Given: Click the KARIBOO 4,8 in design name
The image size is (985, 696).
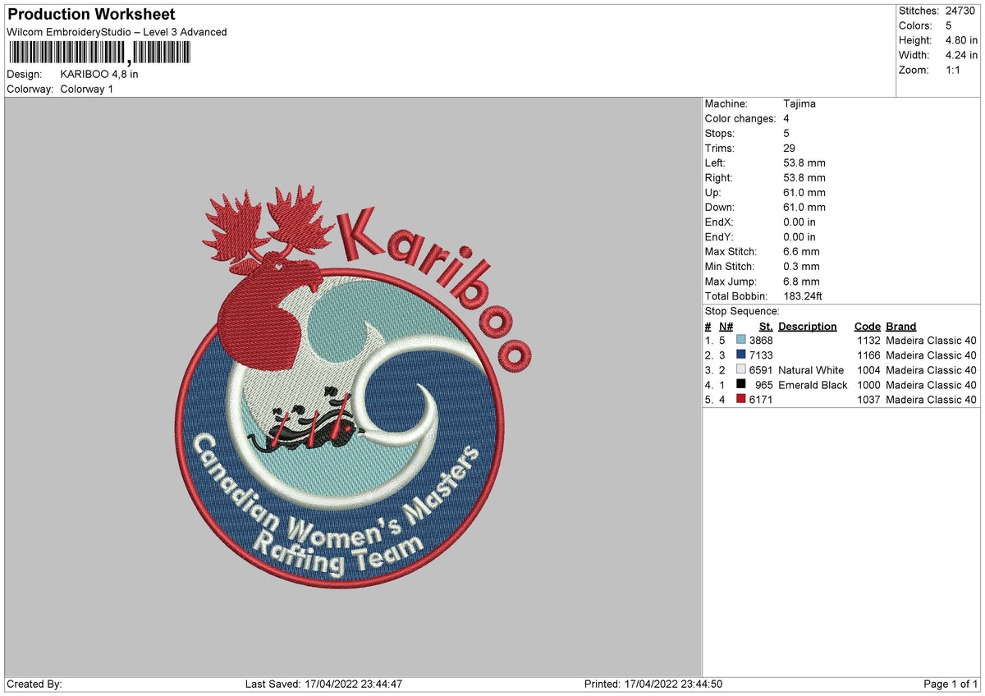Looking at the screenshot, I should (100, 73).
